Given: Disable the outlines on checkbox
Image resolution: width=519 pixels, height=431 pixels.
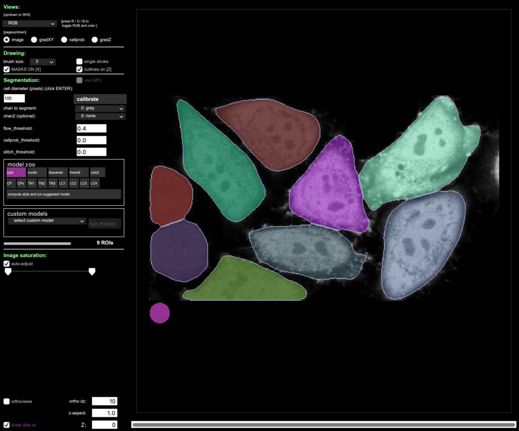Looking at the screenshot, I should point(80,69).
